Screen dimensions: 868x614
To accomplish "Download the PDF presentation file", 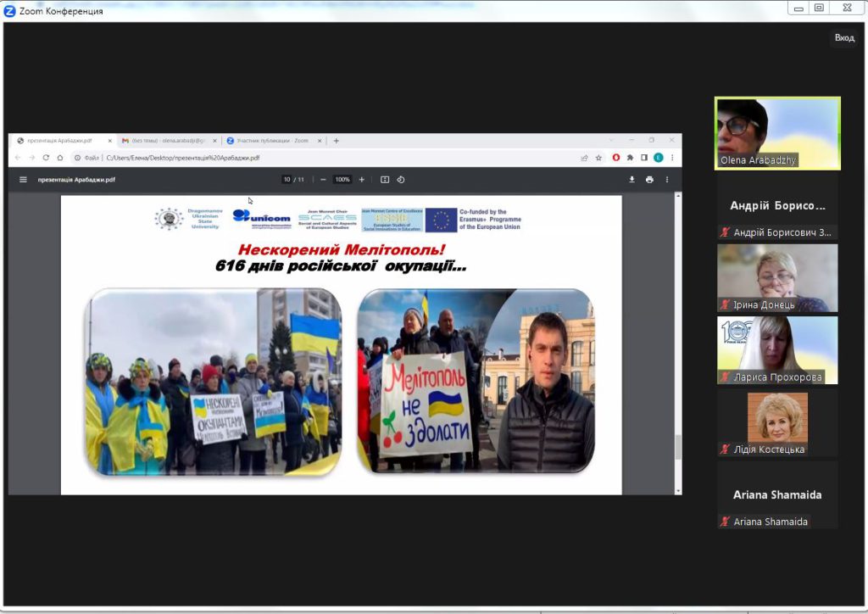I will [x=632, y=180].
